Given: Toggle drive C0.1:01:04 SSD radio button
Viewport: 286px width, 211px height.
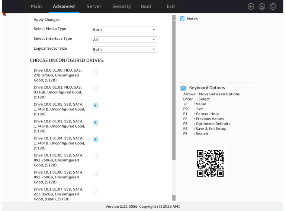Looking at the screenshot, I should pos(95,139).
